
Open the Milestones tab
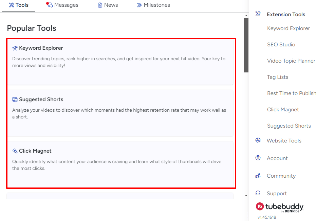(153, 5)
